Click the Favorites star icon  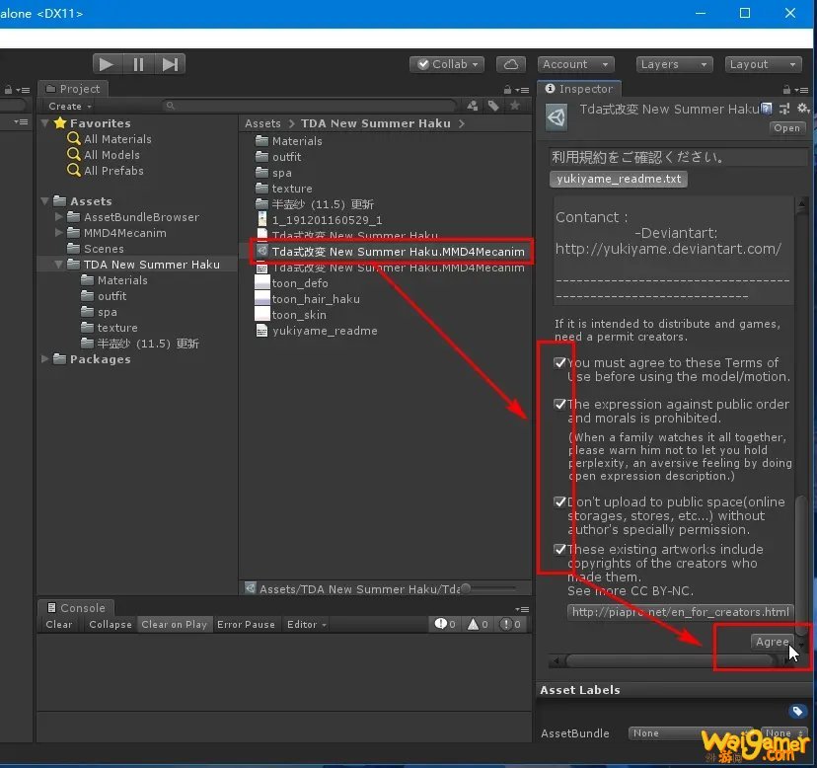60,122
